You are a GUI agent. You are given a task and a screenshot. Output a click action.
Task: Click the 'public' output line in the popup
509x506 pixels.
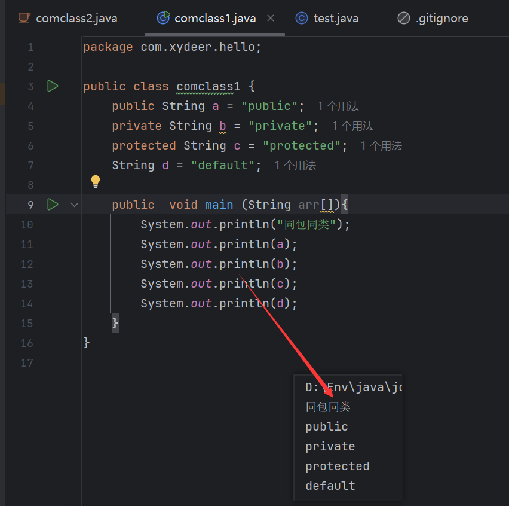[x=326, y=426]
